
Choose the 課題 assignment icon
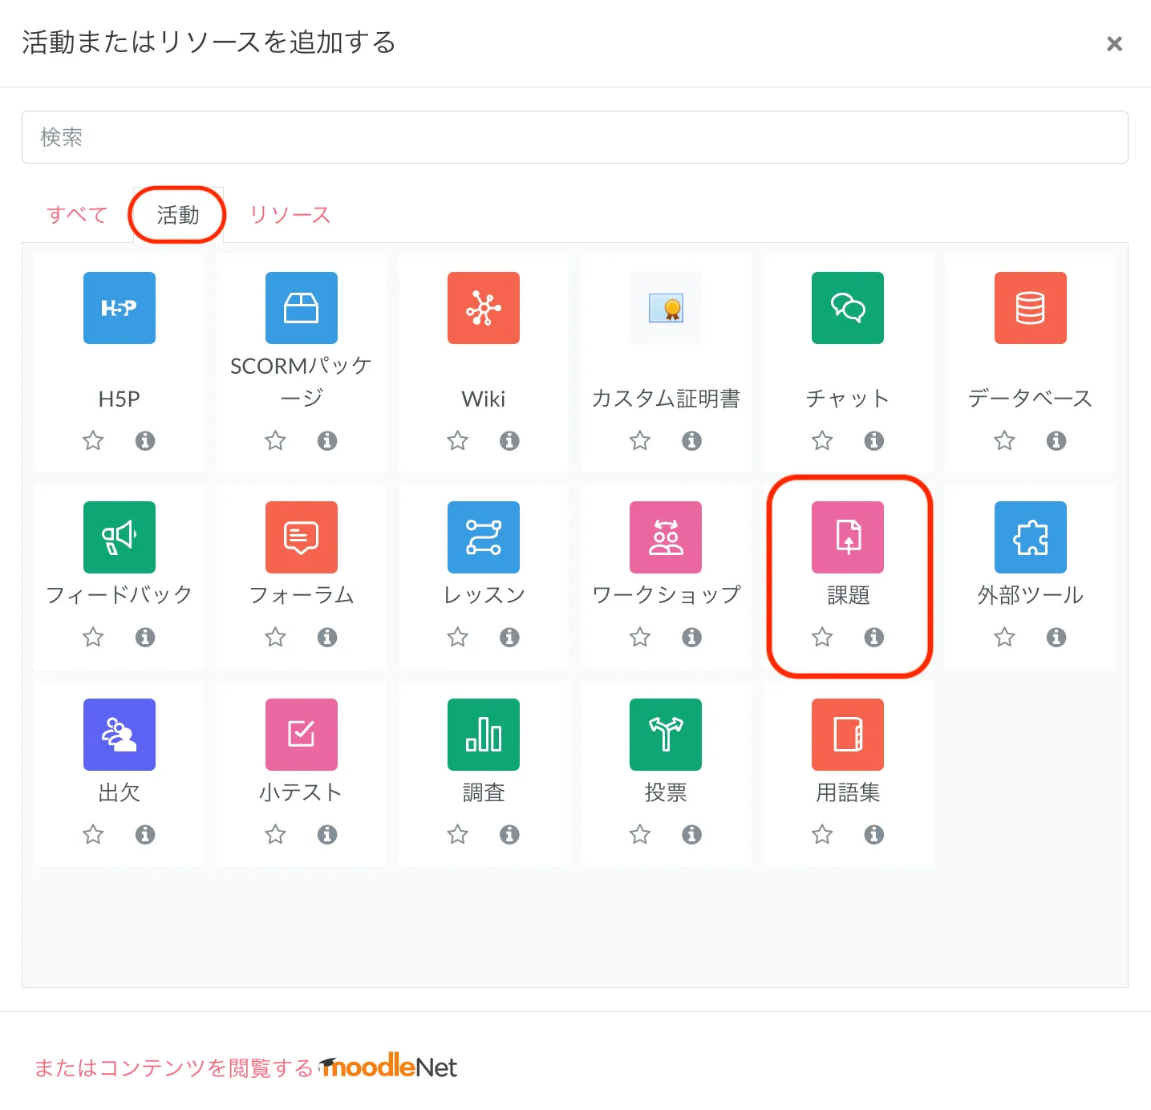pos(848,537)
